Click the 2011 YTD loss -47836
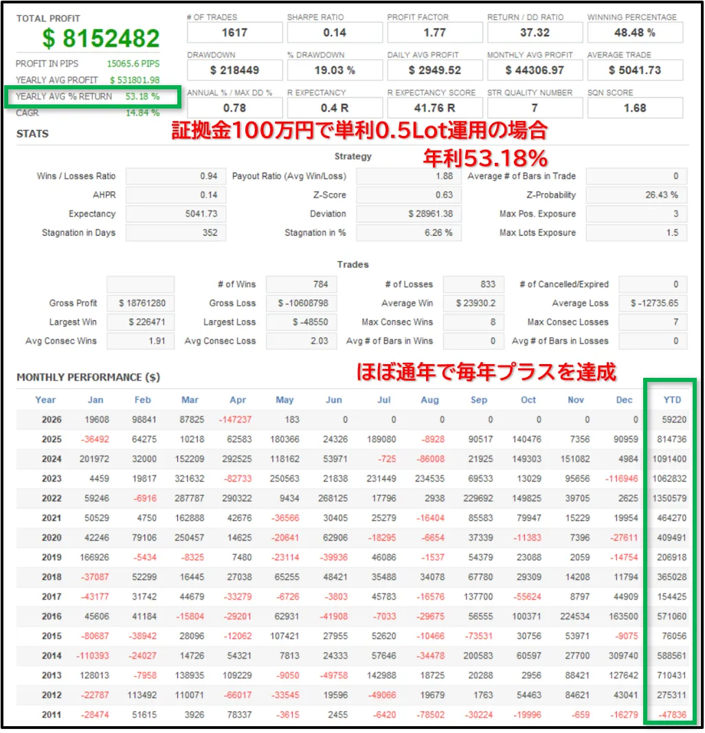The image size is (705, 733). 673,714
